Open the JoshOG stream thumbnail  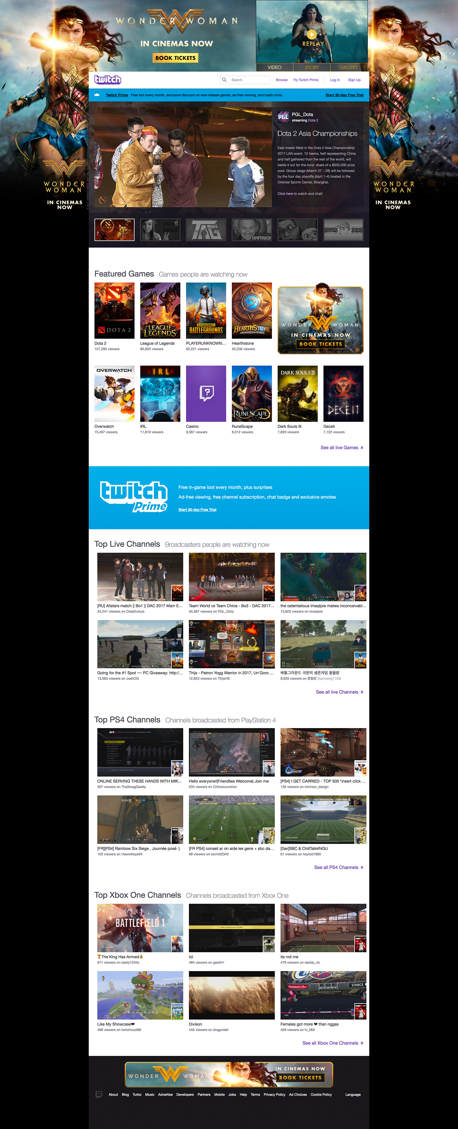[140, 644]
